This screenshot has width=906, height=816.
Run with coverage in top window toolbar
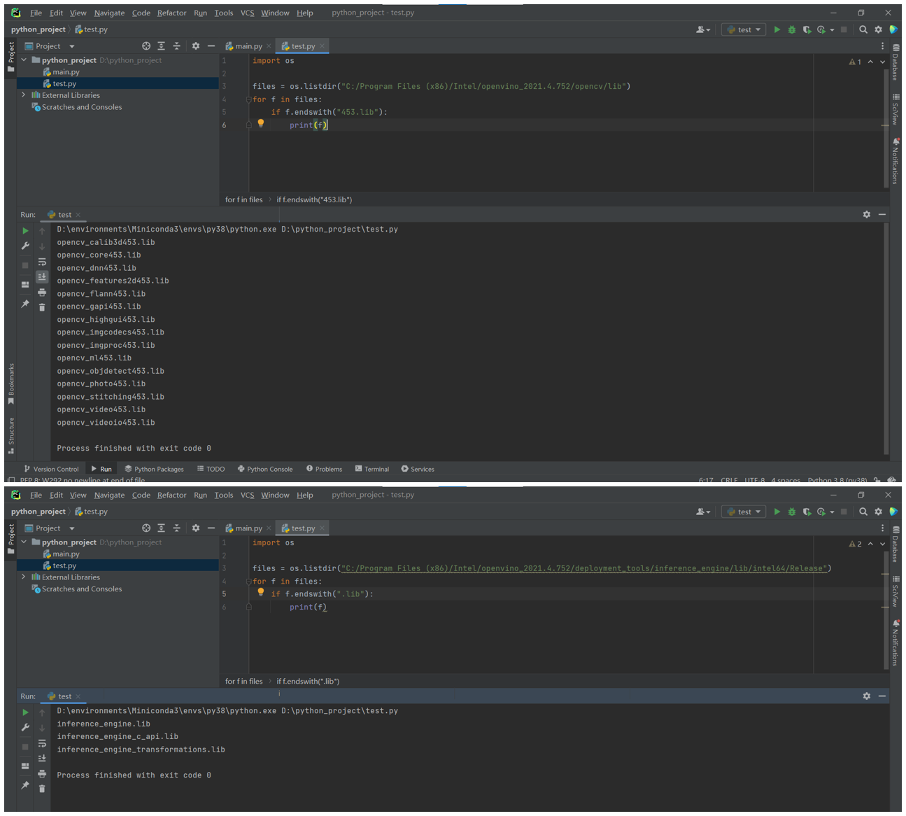[807, 29]
